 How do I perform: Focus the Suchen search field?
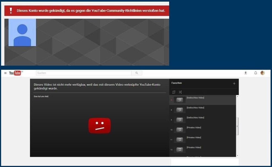(84, 73)
